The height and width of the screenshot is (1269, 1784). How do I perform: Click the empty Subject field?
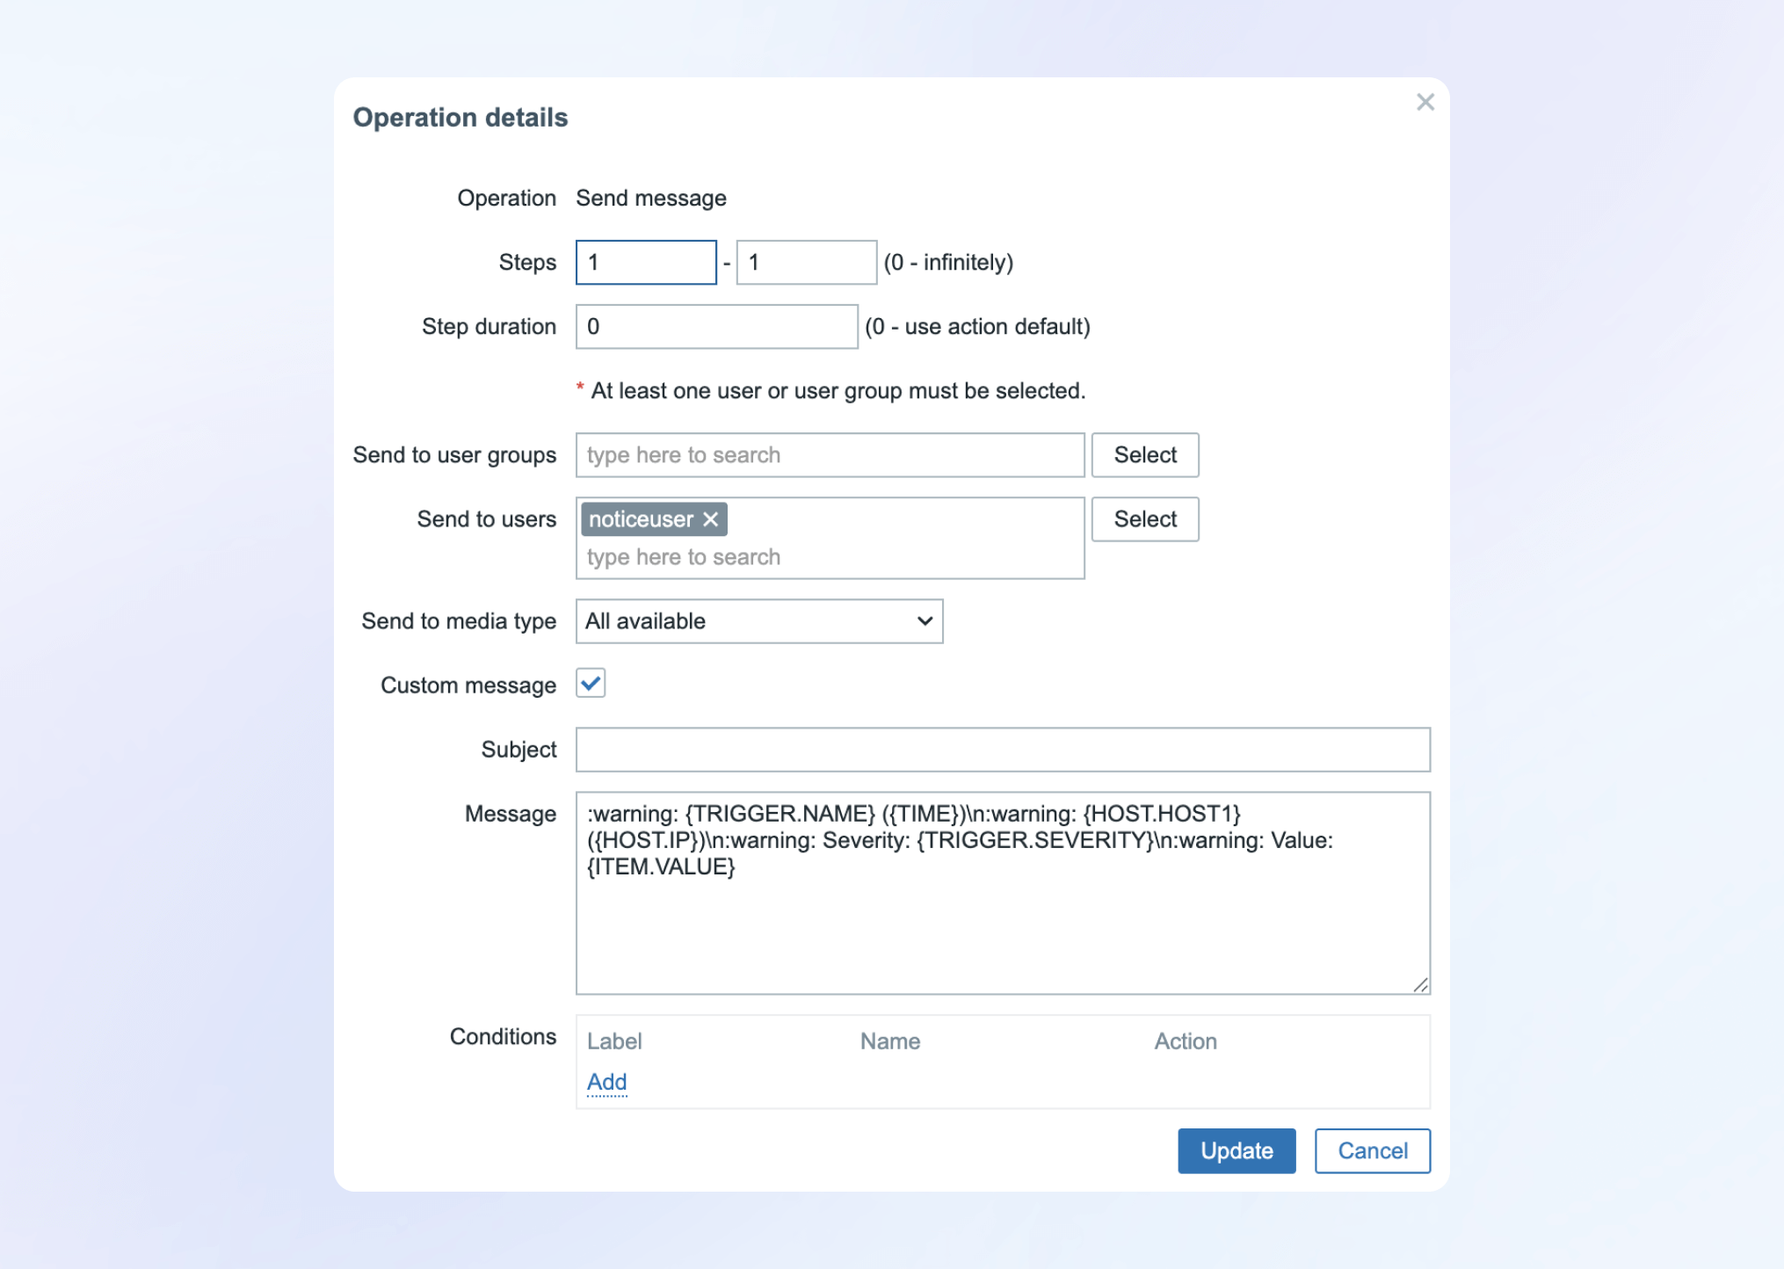[1002, 750]
